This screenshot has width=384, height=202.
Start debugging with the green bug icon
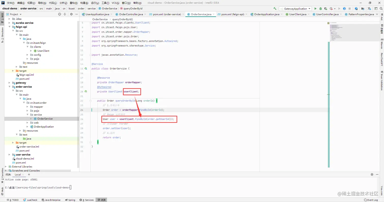point(321,9)
